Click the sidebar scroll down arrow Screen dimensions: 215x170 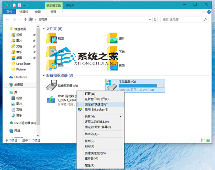[38, 136]
